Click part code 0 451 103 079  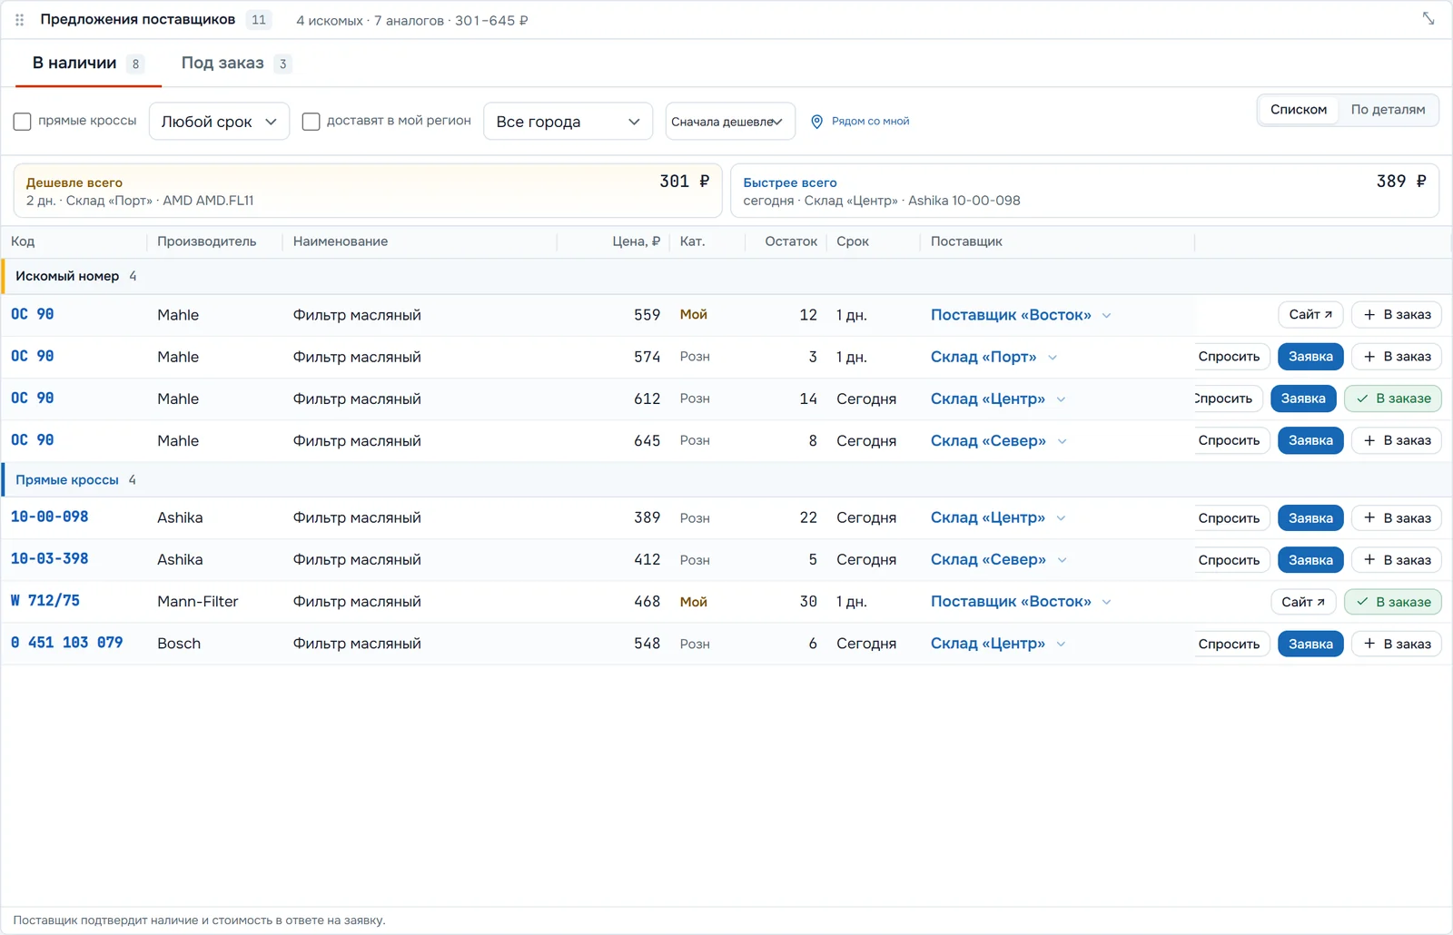click(67, 643)
